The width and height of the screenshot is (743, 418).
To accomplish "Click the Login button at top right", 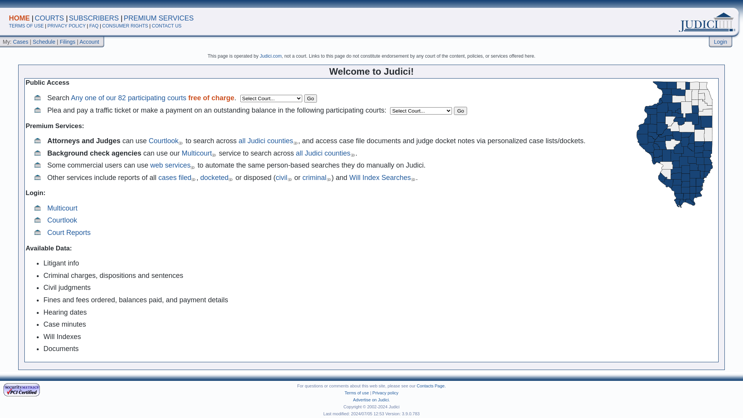I will 721,42.
